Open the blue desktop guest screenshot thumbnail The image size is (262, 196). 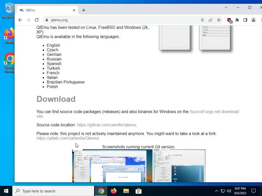point(180,166)
